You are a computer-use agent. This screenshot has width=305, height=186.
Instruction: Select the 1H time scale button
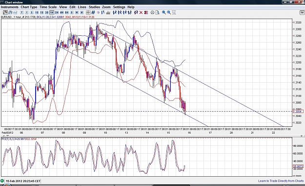52,13
